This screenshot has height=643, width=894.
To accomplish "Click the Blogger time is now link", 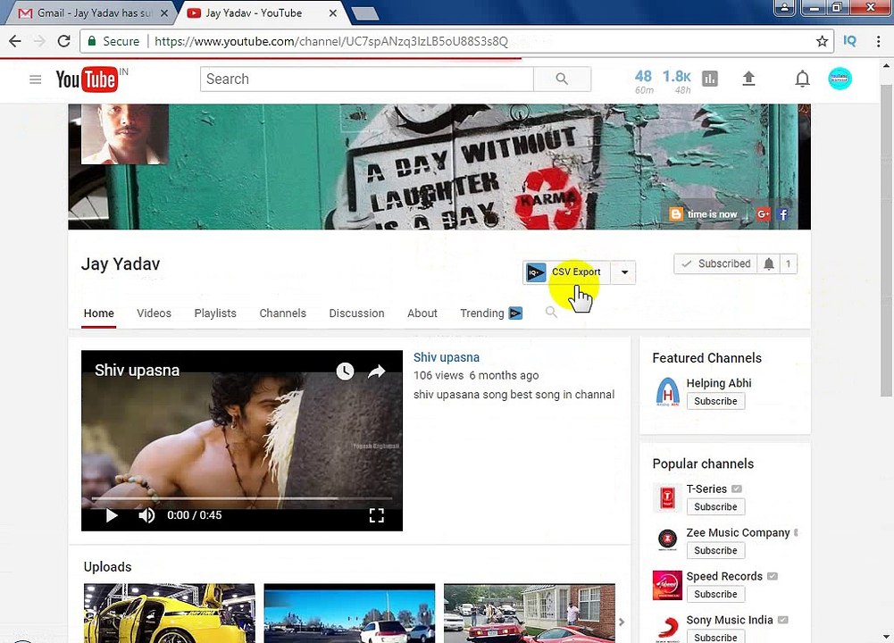I will pyautogui.click(x=704, y=214).
